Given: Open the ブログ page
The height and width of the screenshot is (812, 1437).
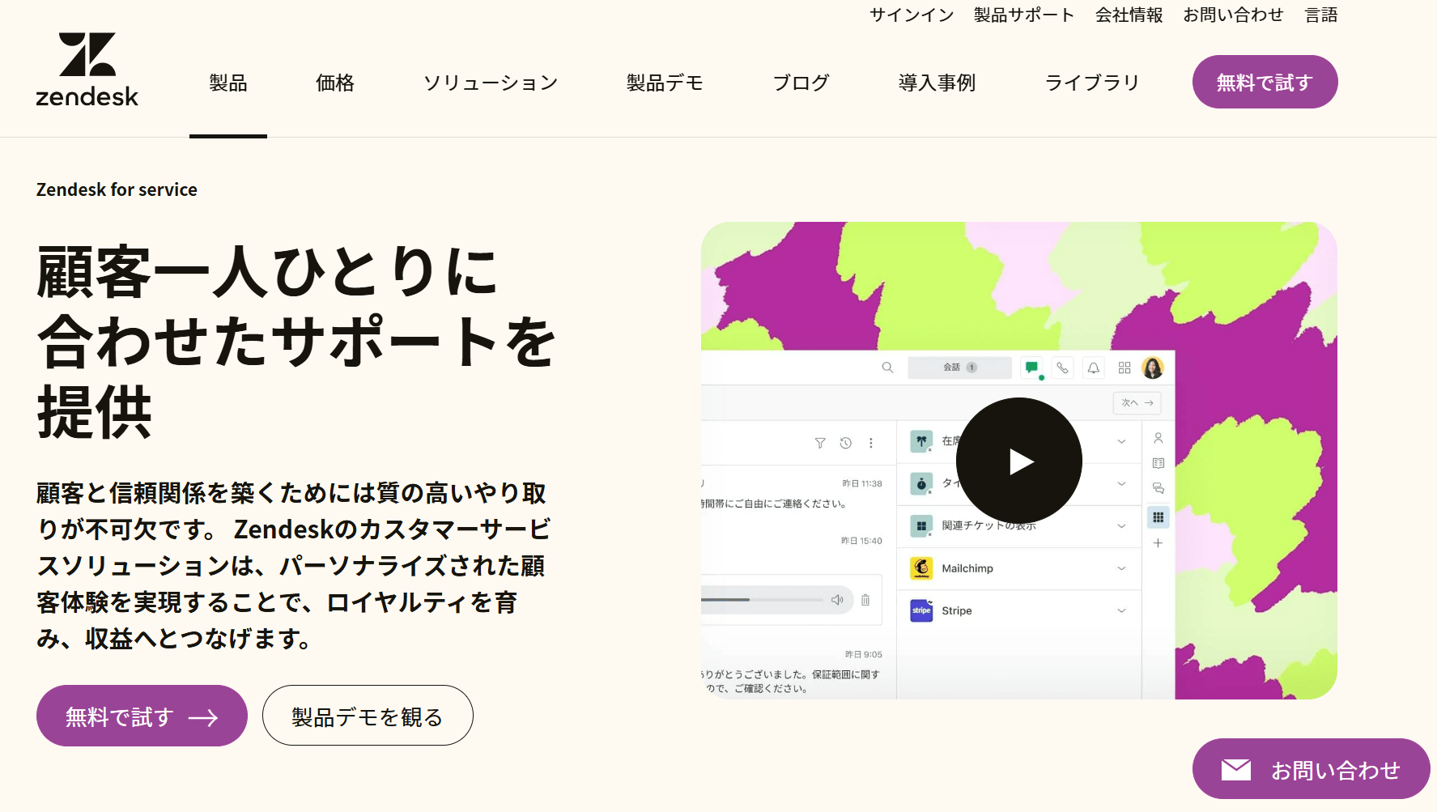Looking at the screenshot, I should [x=801, y=83].
